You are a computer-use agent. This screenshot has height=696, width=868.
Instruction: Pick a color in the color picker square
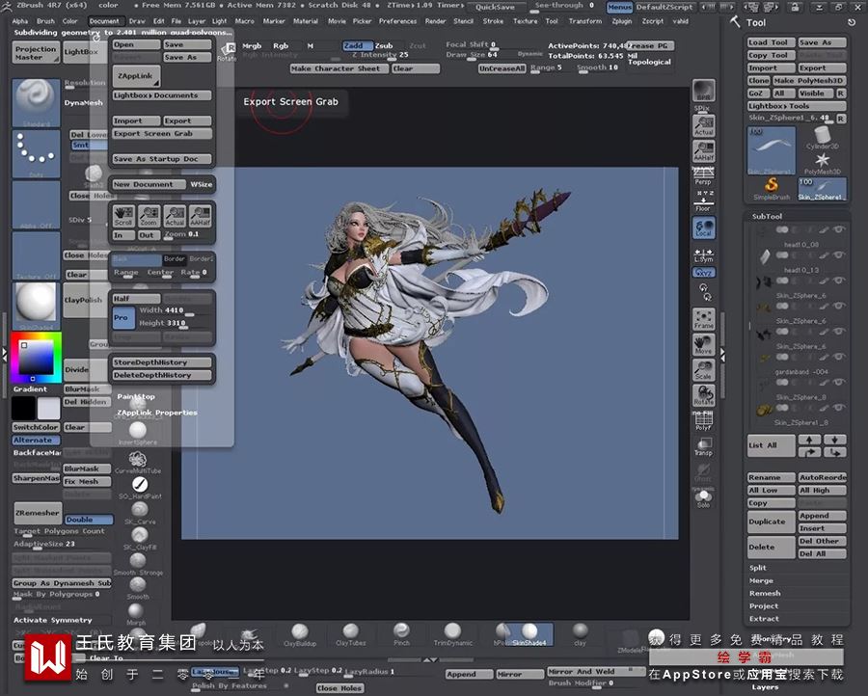[36, 359]
